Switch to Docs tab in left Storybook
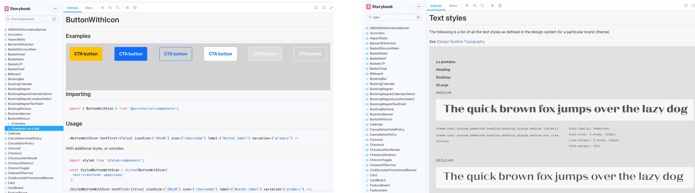 [89, 8]
